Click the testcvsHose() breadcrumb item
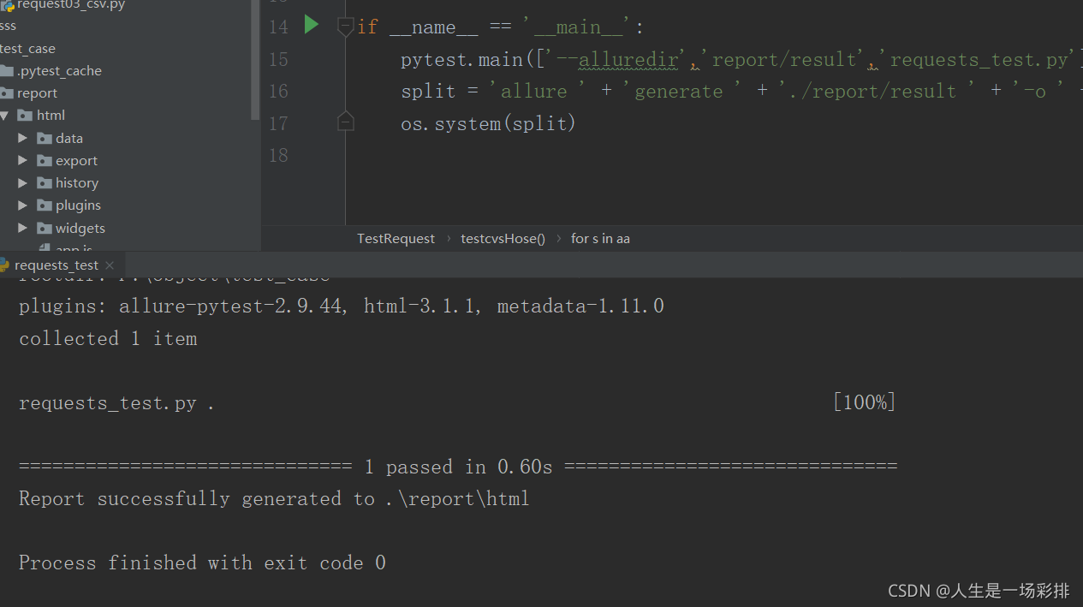The image size is (1083, 607). point(503,239)
